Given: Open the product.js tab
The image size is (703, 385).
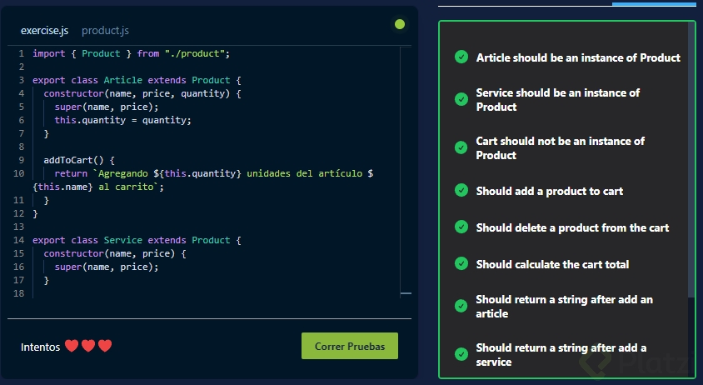Looking at the screenshot, I should point(105,31).
